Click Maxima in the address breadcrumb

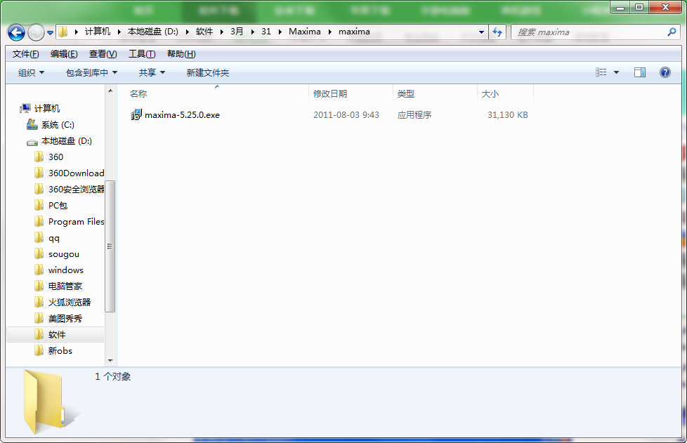tap(304, 32)
